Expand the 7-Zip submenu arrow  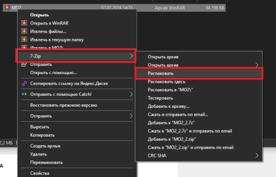coord(131,56)
